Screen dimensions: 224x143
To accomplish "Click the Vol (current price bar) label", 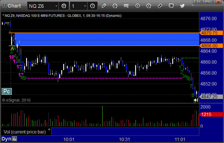I will pyautogui.click(x=24, y=132).
